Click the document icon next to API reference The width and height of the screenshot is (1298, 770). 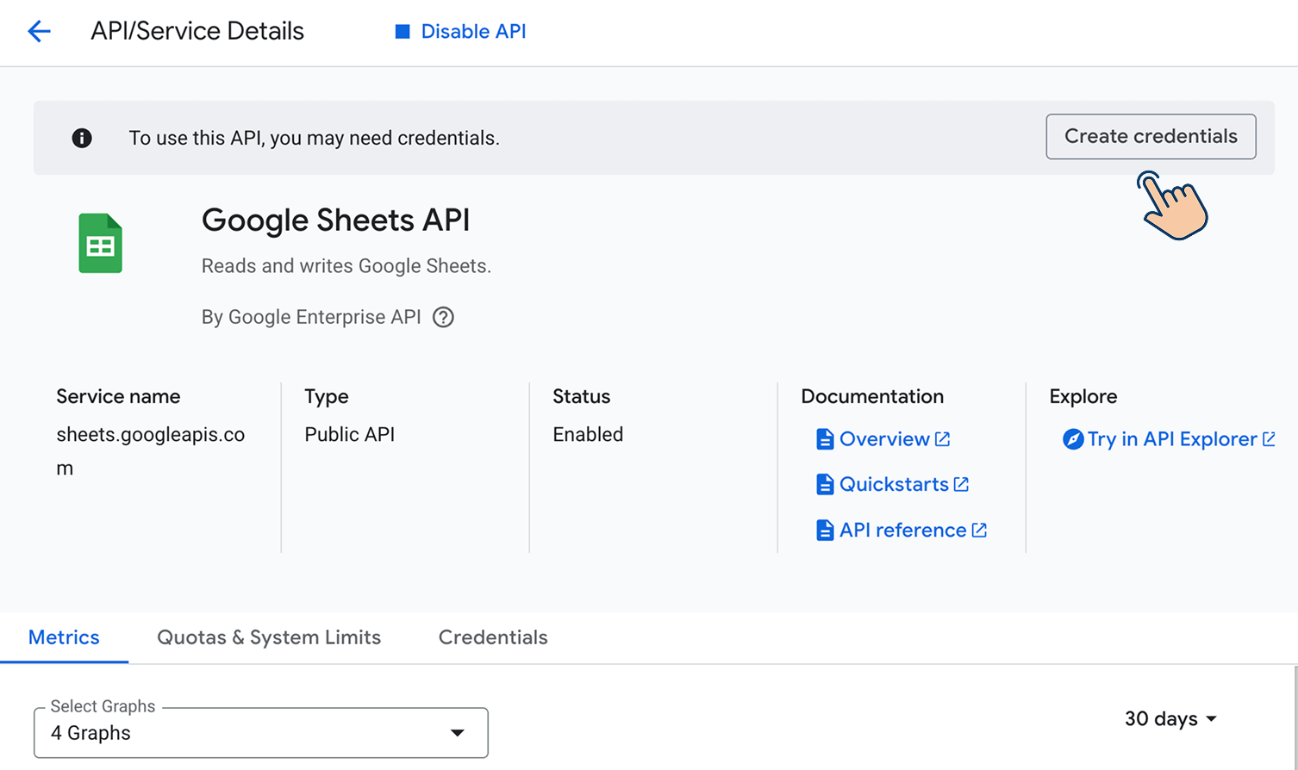pos(825,530)
